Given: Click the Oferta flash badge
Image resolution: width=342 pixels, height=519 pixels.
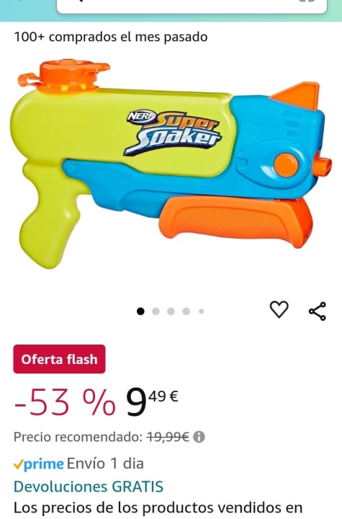Looking at the screenshot, I should (x=60, y=359).
